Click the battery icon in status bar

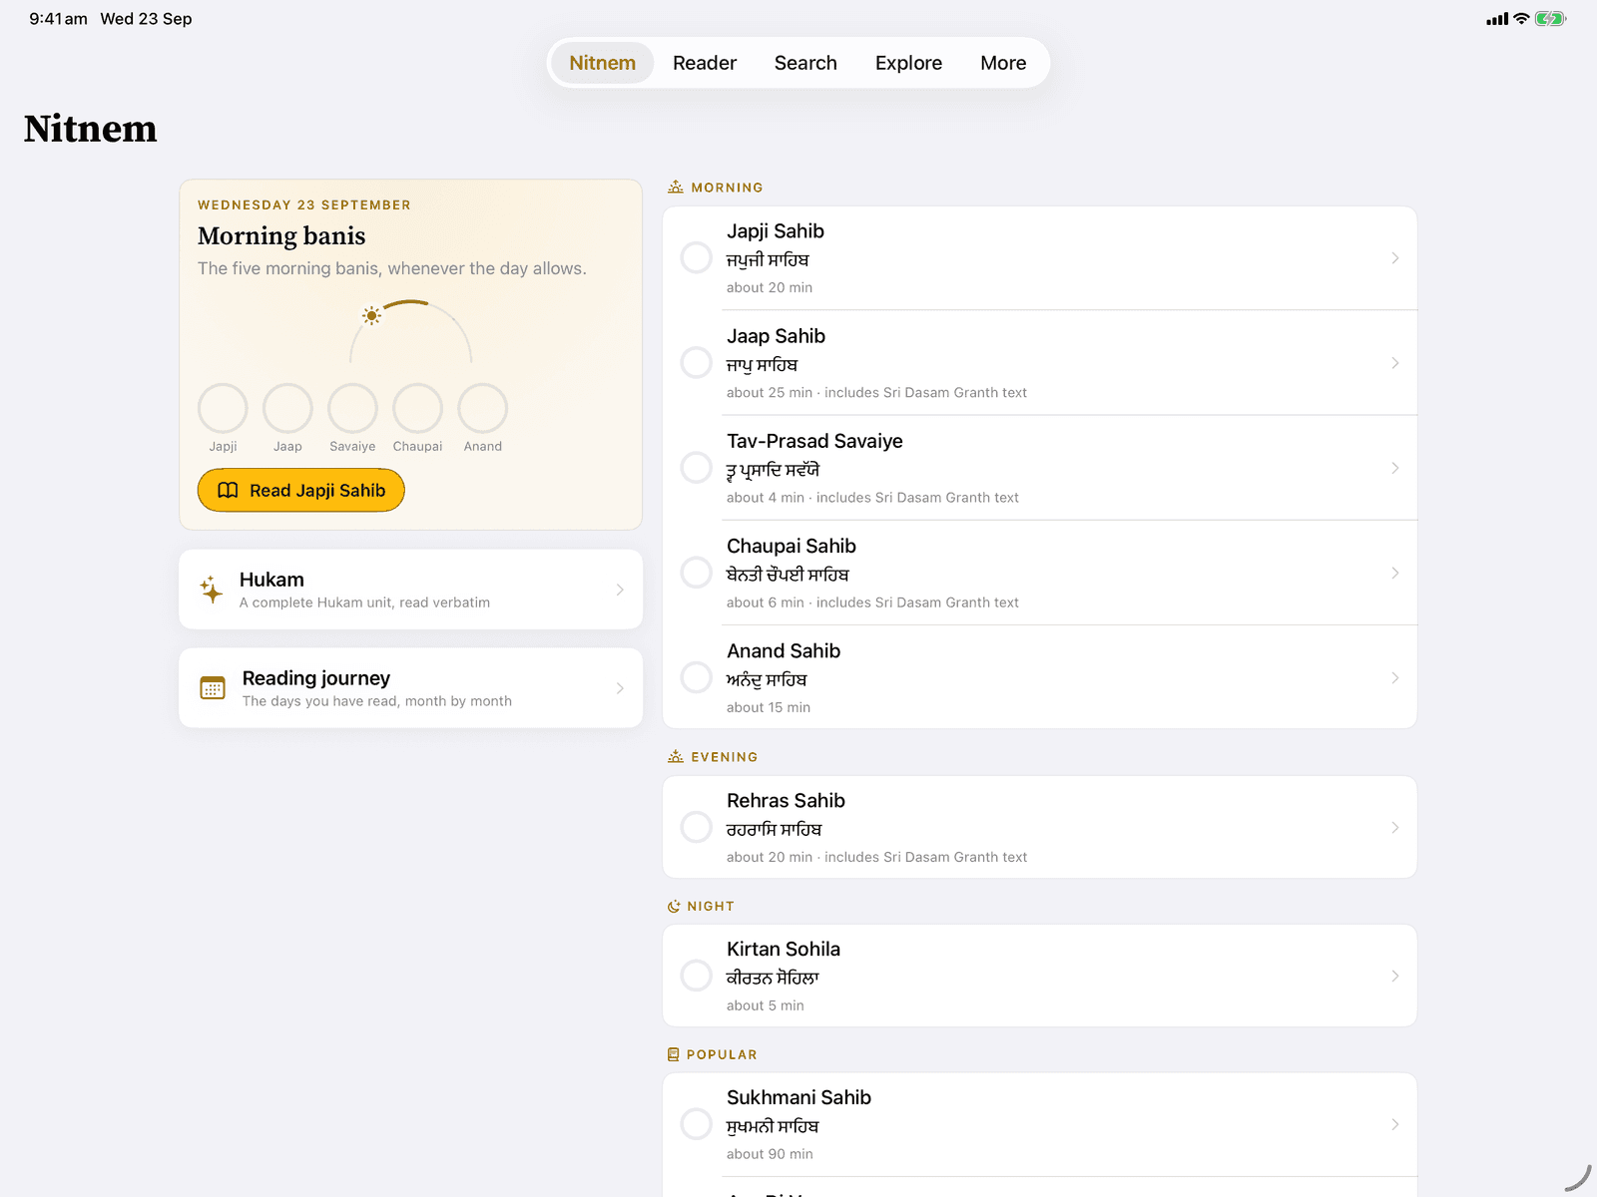click(x=1550, y=18)
